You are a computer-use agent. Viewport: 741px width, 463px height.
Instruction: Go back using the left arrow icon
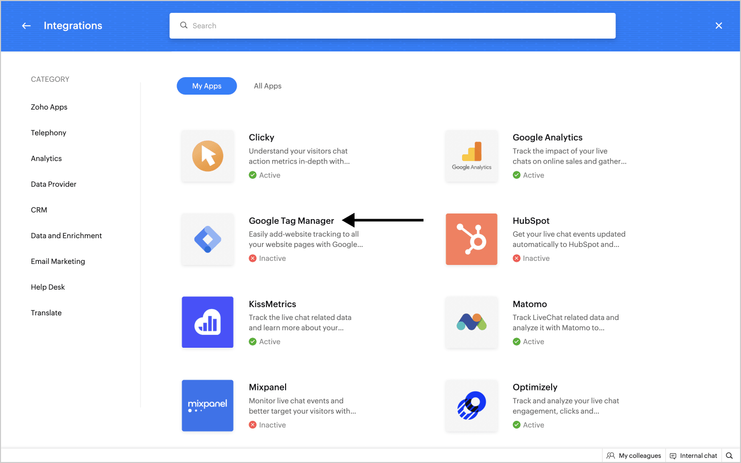click(x=26, y=26)
